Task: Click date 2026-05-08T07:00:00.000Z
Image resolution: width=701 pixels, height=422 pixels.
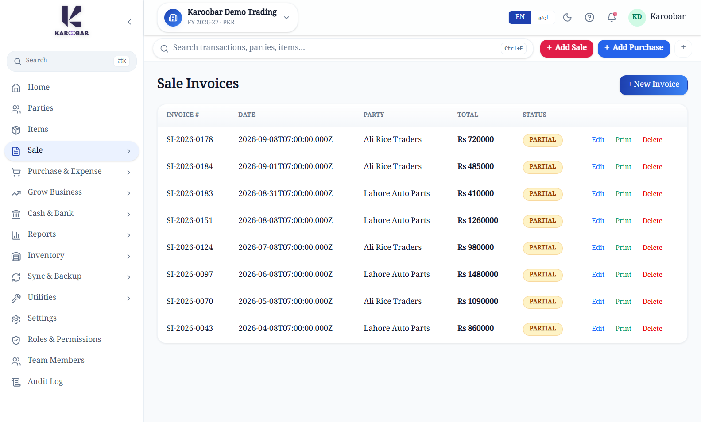Action: (x=286, y=301)
